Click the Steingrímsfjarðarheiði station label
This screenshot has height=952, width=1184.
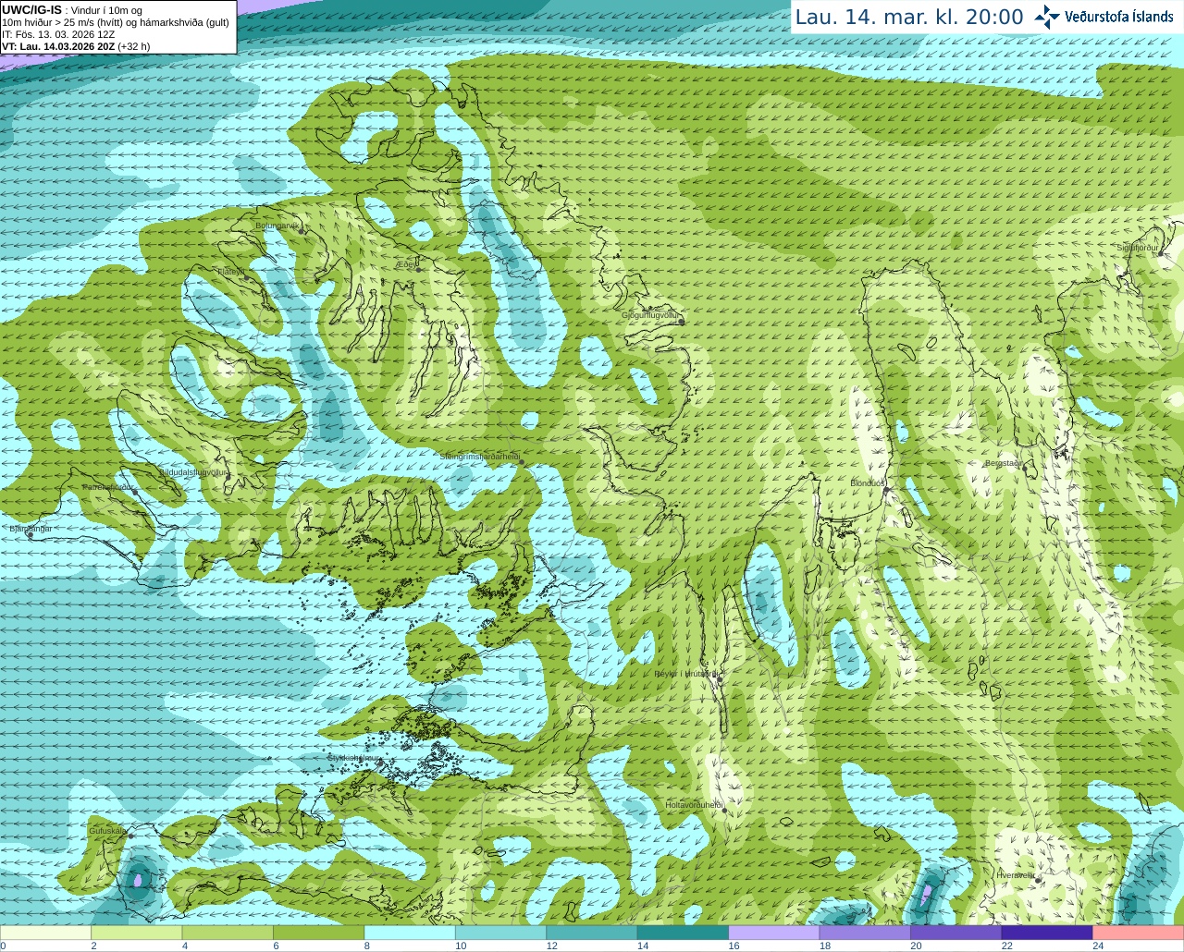coord(478,457)
